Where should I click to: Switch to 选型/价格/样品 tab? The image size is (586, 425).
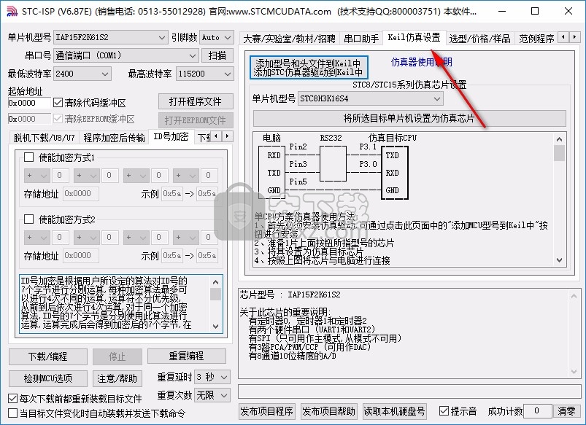(480, 39)
